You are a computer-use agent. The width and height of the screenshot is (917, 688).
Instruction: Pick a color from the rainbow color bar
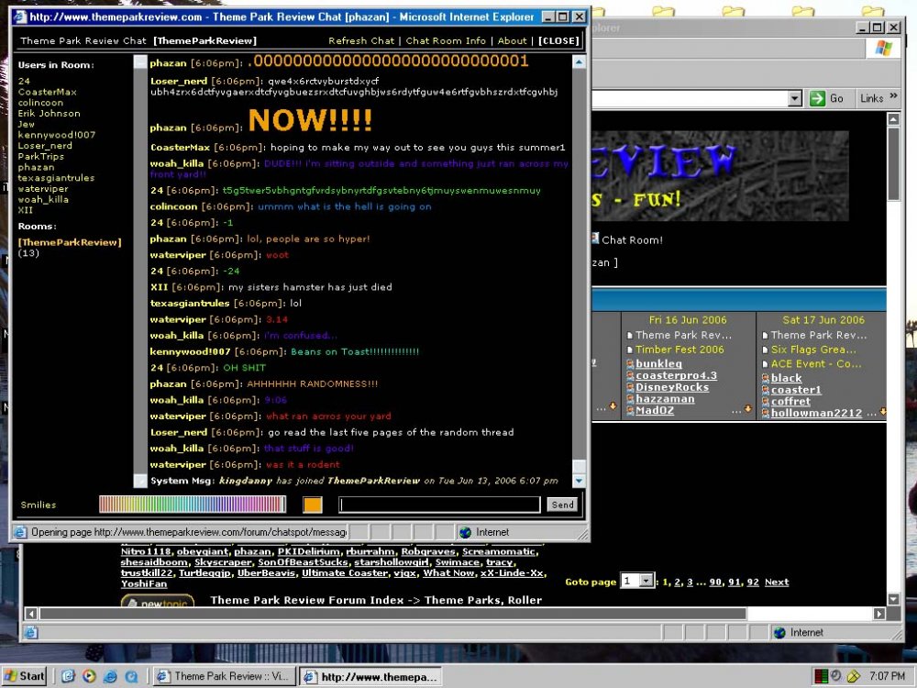(x=193, y=505)
